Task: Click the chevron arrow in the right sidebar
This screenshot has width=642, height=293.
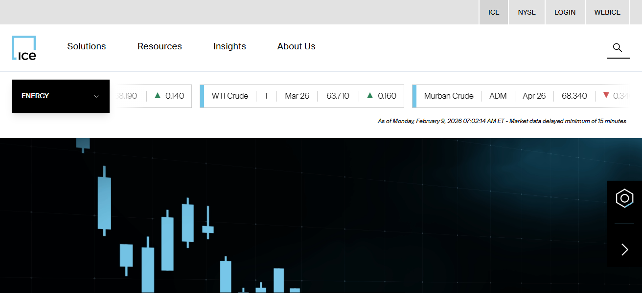Action: click(624, 250)
